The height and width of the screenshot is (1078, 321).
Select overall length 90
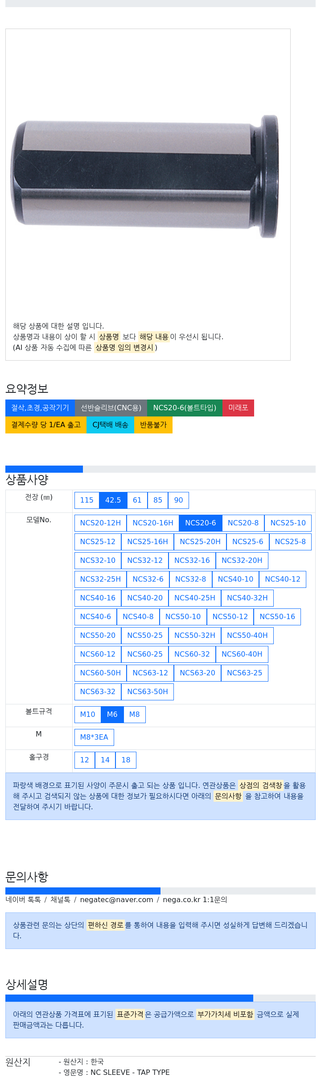[x=179, y=500]
